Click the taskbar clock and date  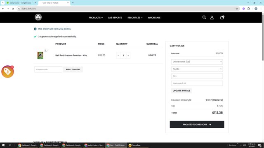[x=252, y=145]
